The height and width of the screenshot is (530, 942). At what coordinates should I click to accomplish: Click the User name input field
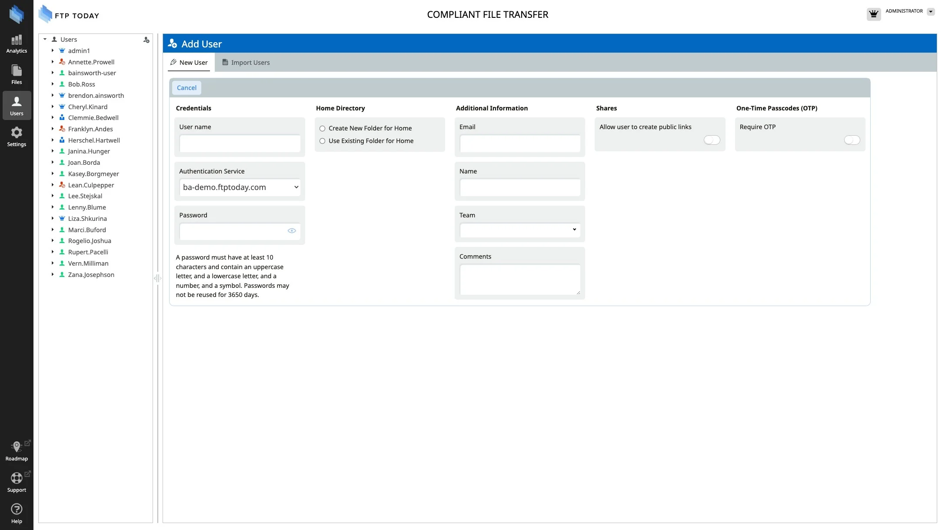click(x=240, y=144)
